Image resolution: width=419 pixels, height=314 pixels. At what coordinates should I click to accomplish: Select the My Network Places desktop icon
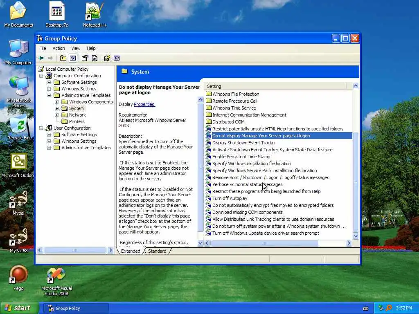(18, 92)
